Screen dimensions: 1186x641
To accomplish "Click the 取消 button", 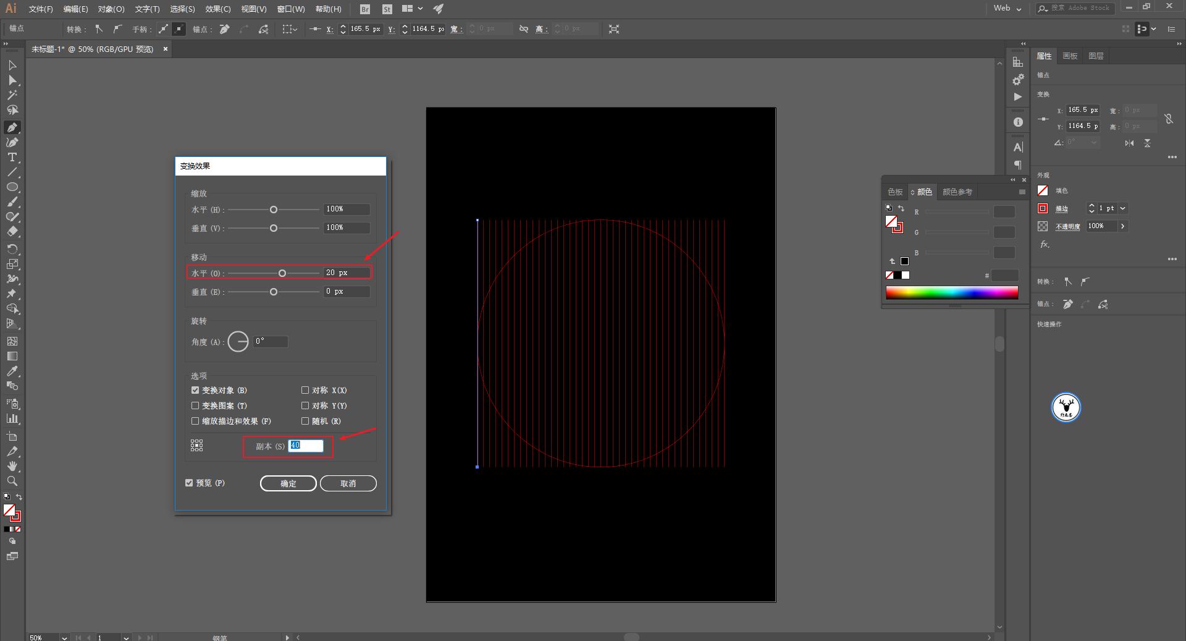I will [x=348, y=483].
